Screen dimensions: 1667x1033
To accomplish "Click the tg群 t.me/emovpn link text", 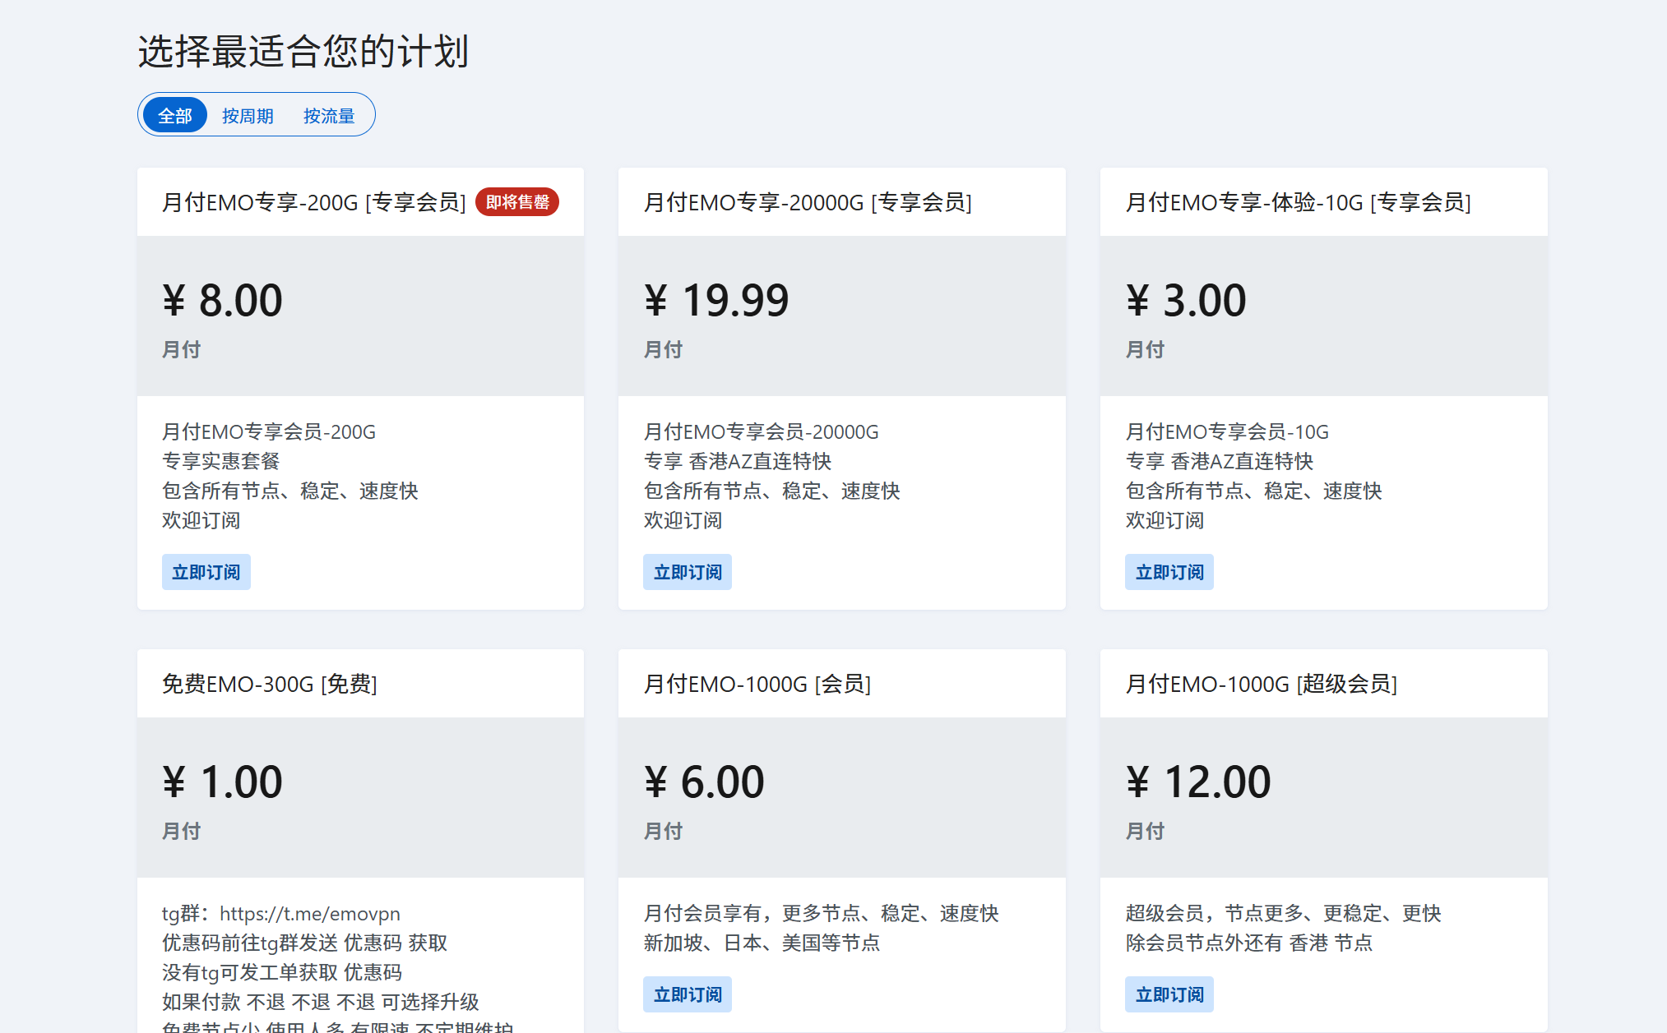I will 309,914.
